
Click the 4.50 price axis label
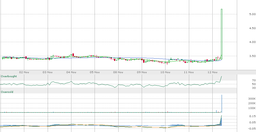coord(252,28)
